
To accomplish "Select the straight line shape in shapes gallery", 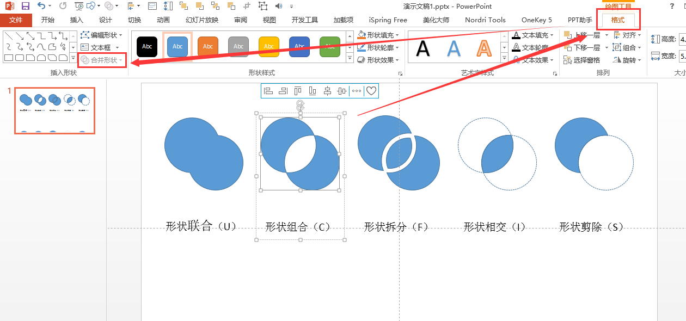I will tap(9, 36).
